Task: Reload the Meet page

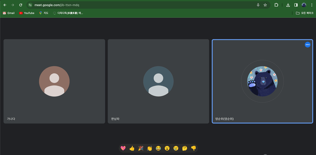Action: pos(20,5)
